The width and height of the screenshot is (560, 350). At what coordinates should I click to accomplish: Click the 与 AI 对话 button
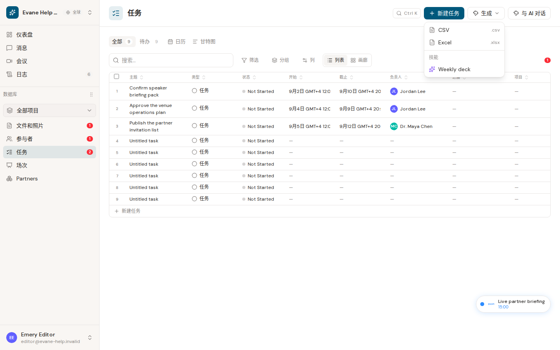point(529,13)
